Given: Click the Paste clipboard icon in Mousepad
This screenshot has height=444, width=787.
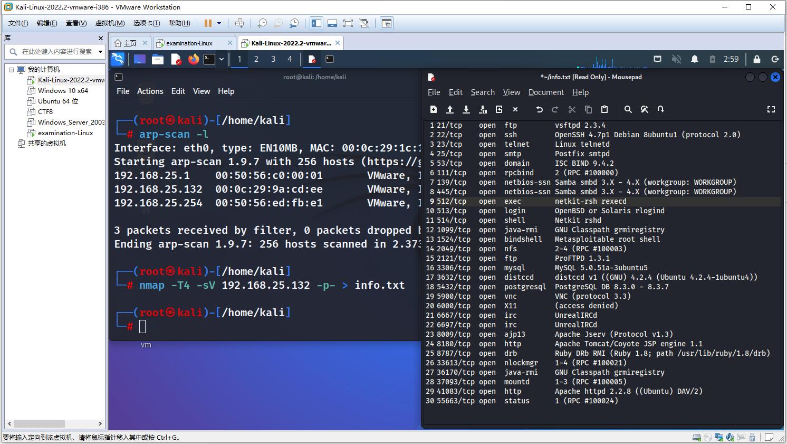Looking at the screenshot, I should 604,109.
